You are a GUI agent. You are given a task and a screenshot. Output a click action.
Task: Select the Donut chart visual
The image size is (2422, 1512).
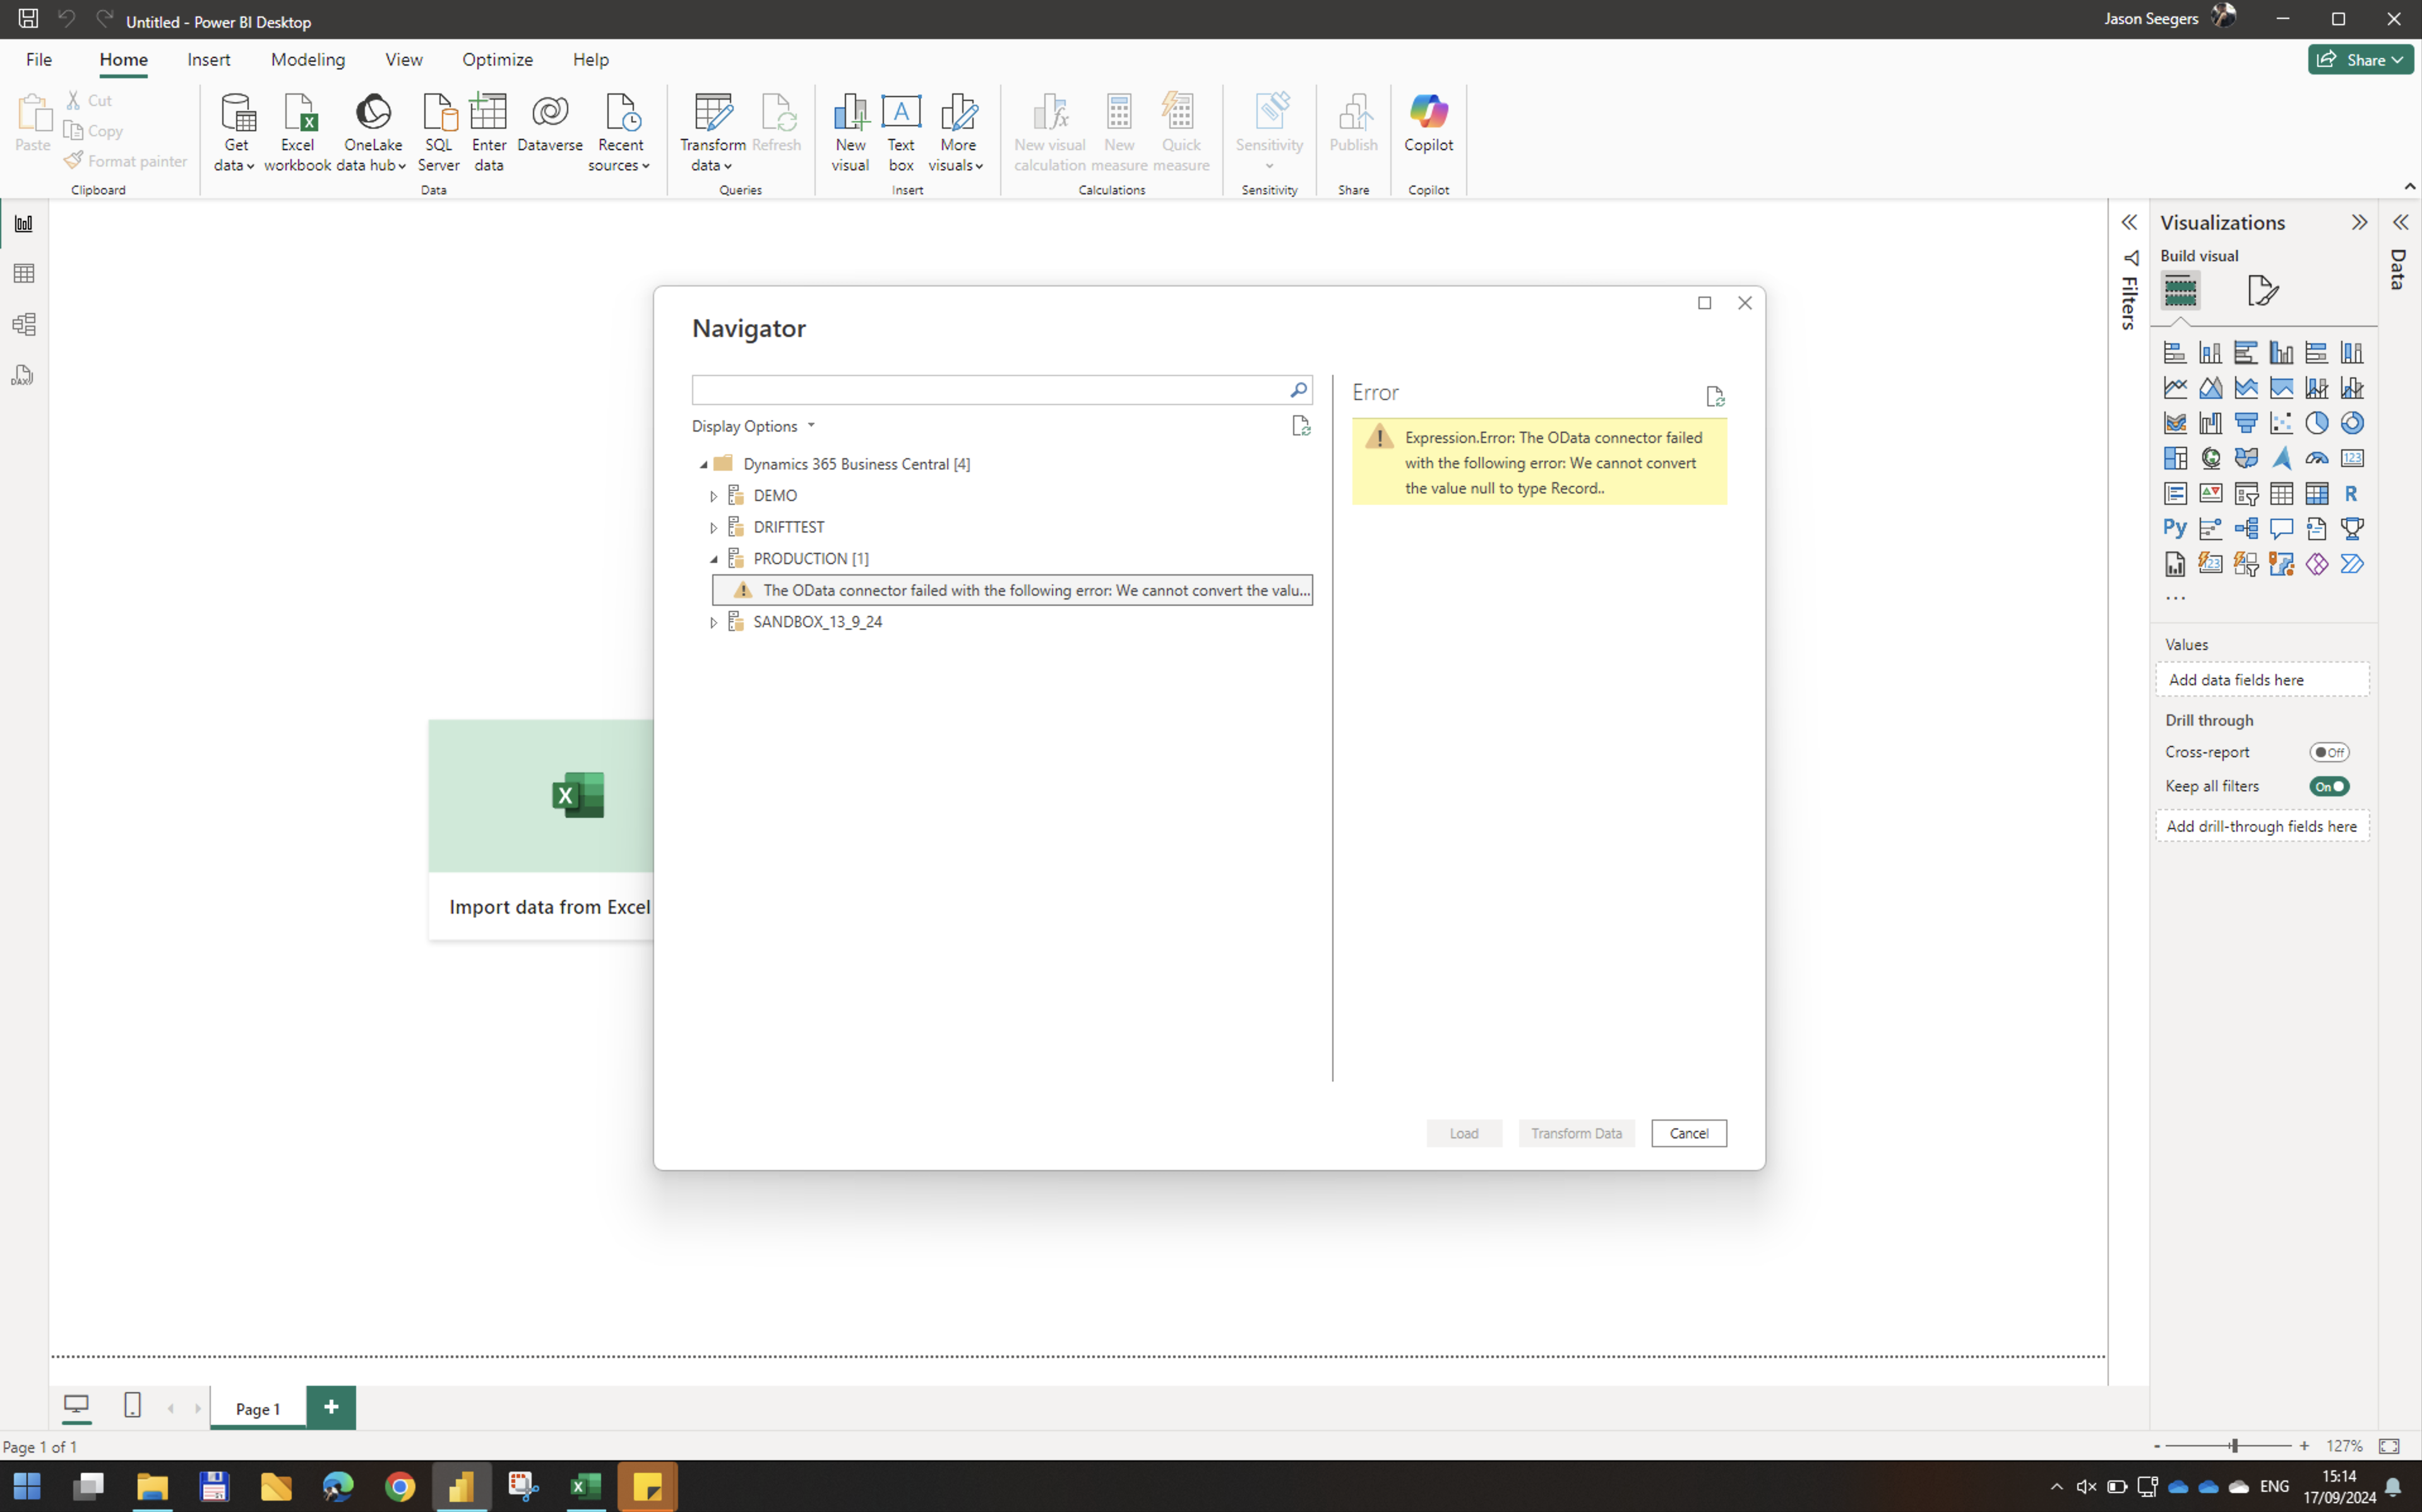tap(2351, 422)
